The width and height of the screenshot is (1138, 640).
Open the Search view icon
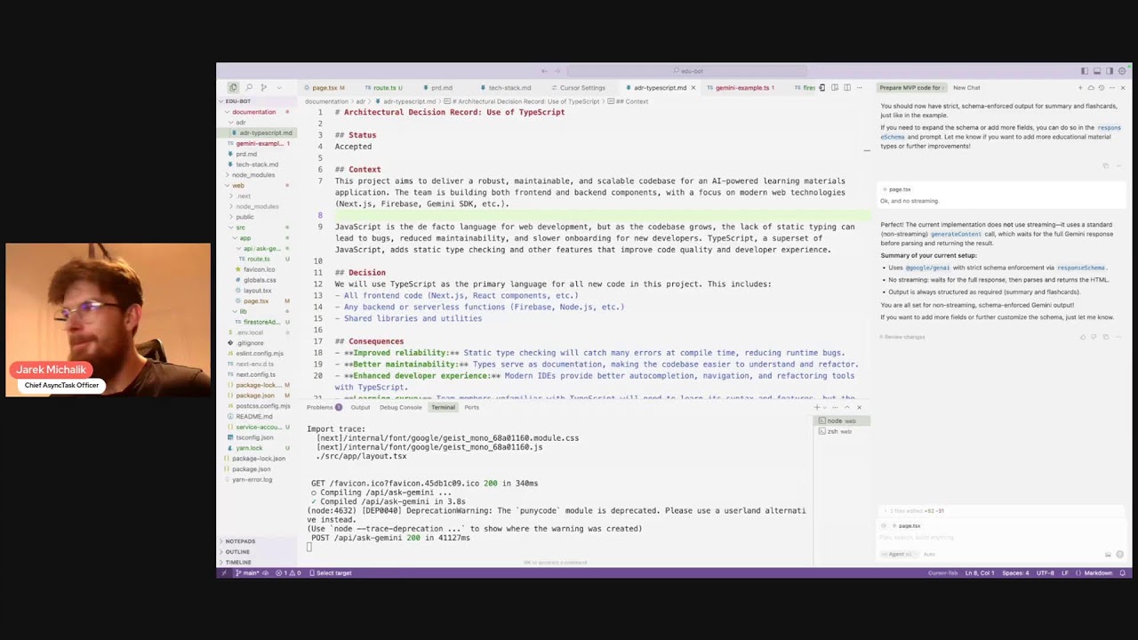click(x=248, y=87)
